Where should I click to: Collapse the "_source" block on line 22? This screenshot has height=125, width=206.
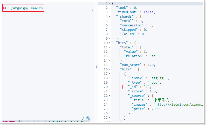pos(109,96)
